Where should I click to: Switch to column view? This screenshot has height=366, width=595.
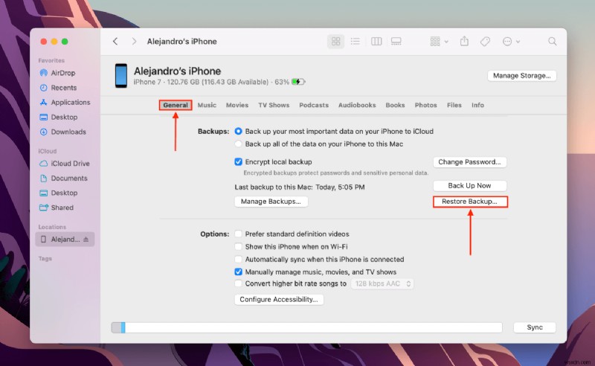click(376, 42)
